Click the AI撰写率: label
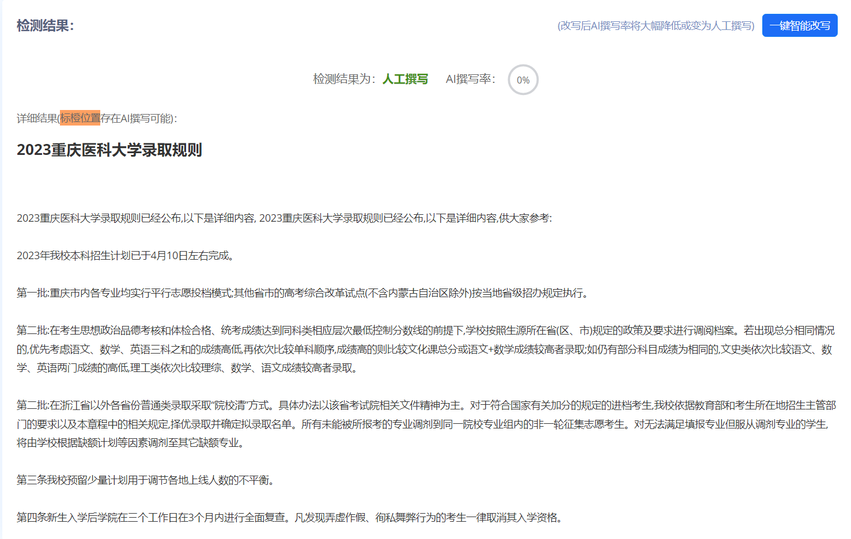 coord(471,79)
